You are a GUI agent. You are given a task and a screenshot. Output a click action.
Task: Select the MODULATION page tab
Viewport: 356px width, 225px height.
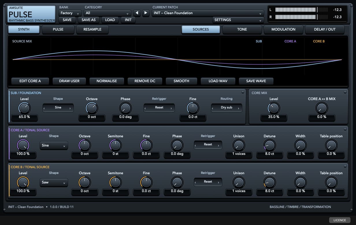(x=283, y=29)
